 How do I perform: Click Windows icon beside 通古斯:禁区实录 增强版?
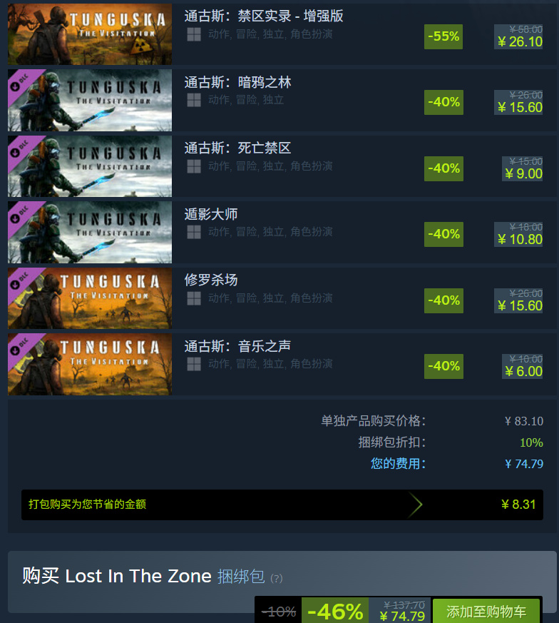point(194,34)
